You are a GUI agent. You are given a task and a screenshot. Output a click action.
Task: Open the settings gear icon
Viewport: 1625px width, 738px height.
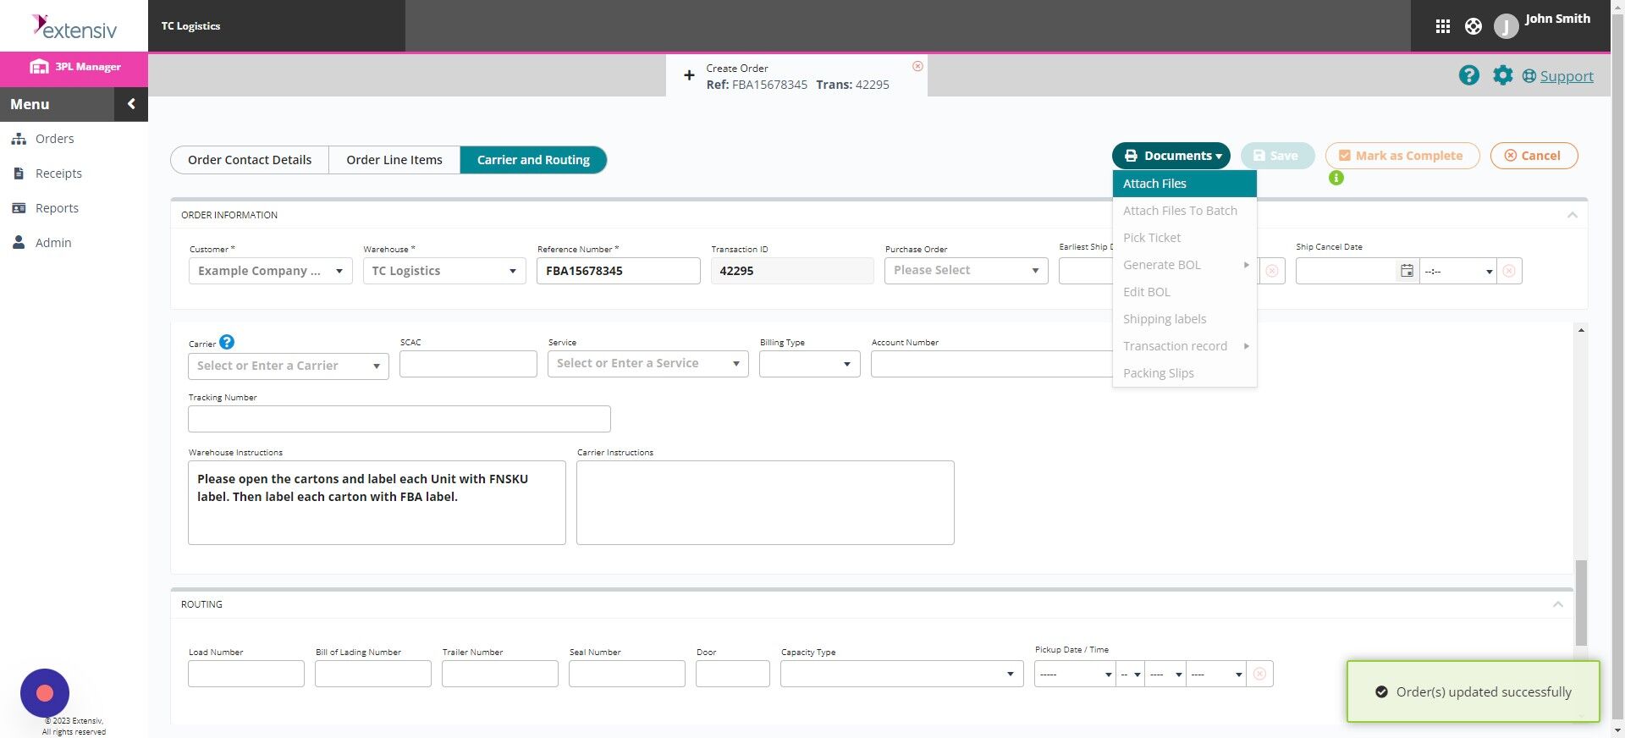click(x=1502, y=75)
